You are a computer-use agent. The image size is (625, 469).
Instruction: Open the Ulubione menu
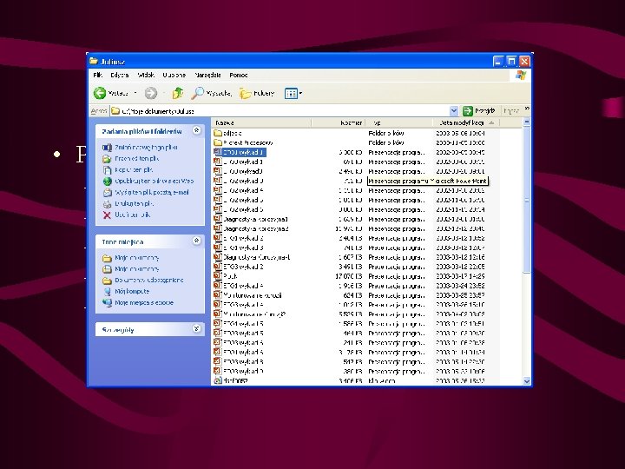pos(174,75)
